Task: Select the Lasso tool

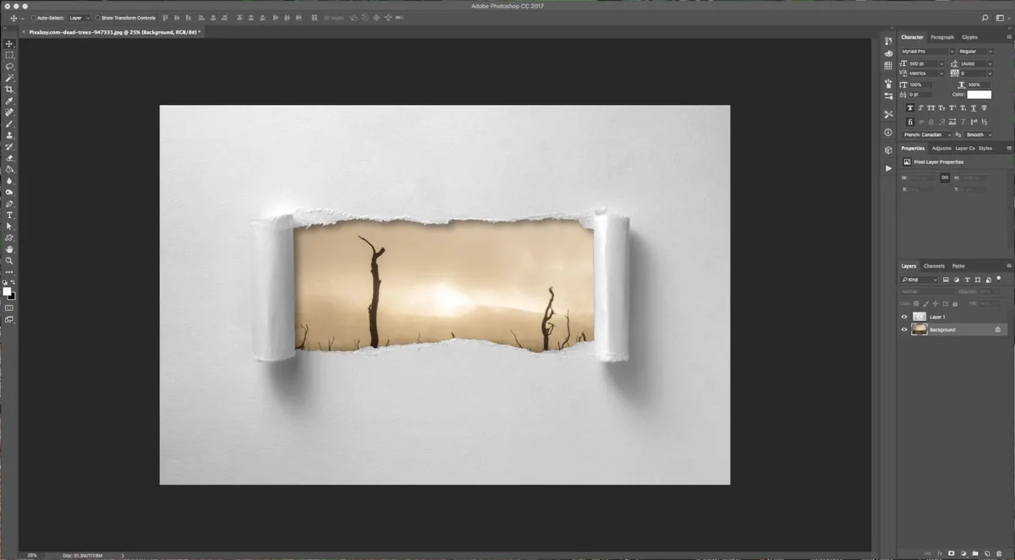Action: point(9,66)
